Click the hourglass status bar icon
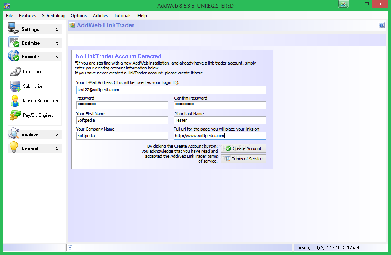Screen dimensions: 391x255 (70, 247)
